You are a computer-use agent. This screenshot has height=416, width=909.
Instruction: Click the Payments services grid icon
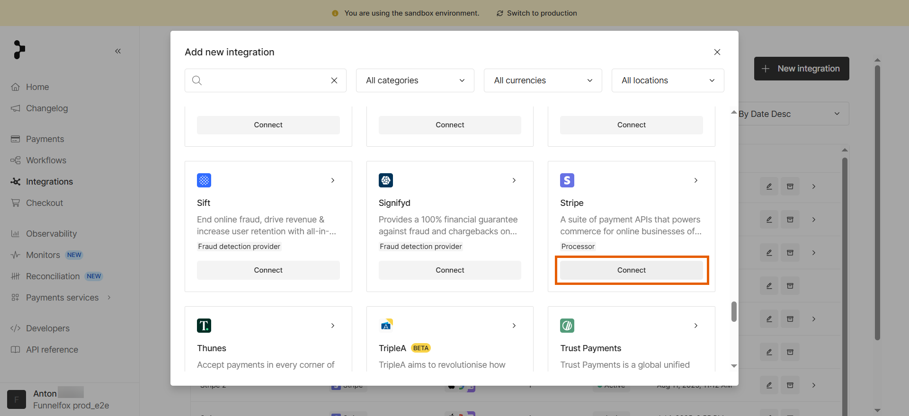16,298
